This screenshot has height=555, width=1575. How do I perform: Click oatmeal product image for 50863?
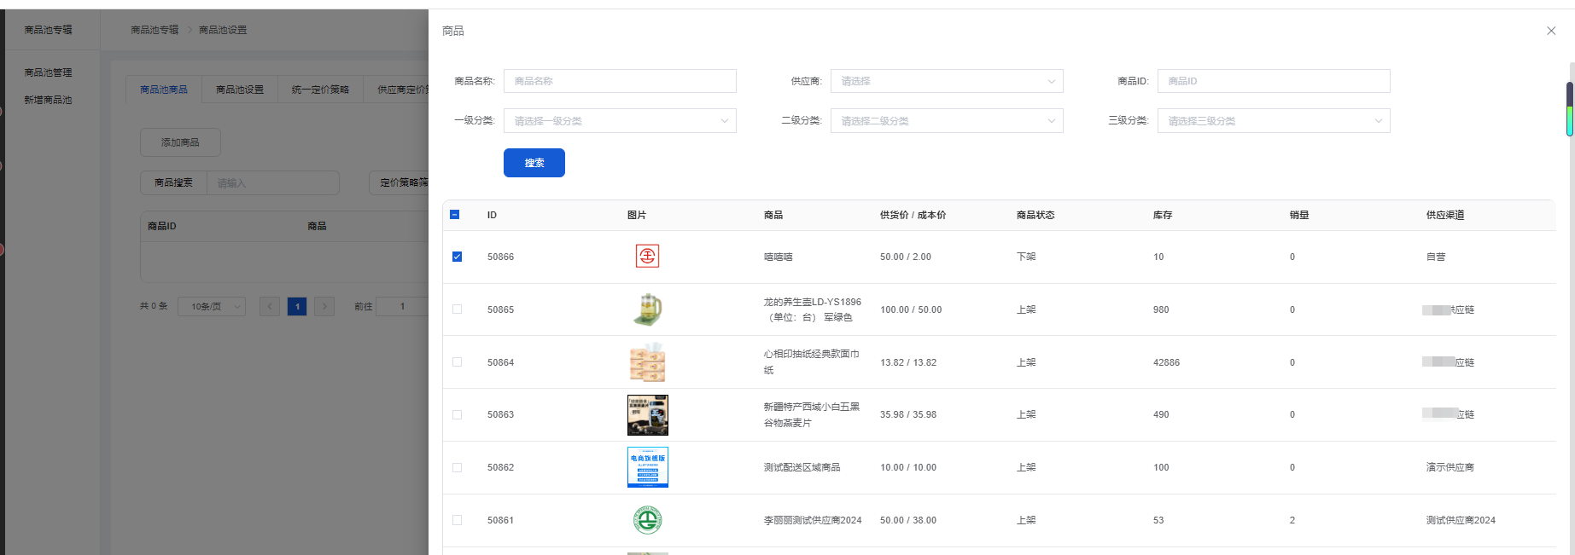click(647, 415)
